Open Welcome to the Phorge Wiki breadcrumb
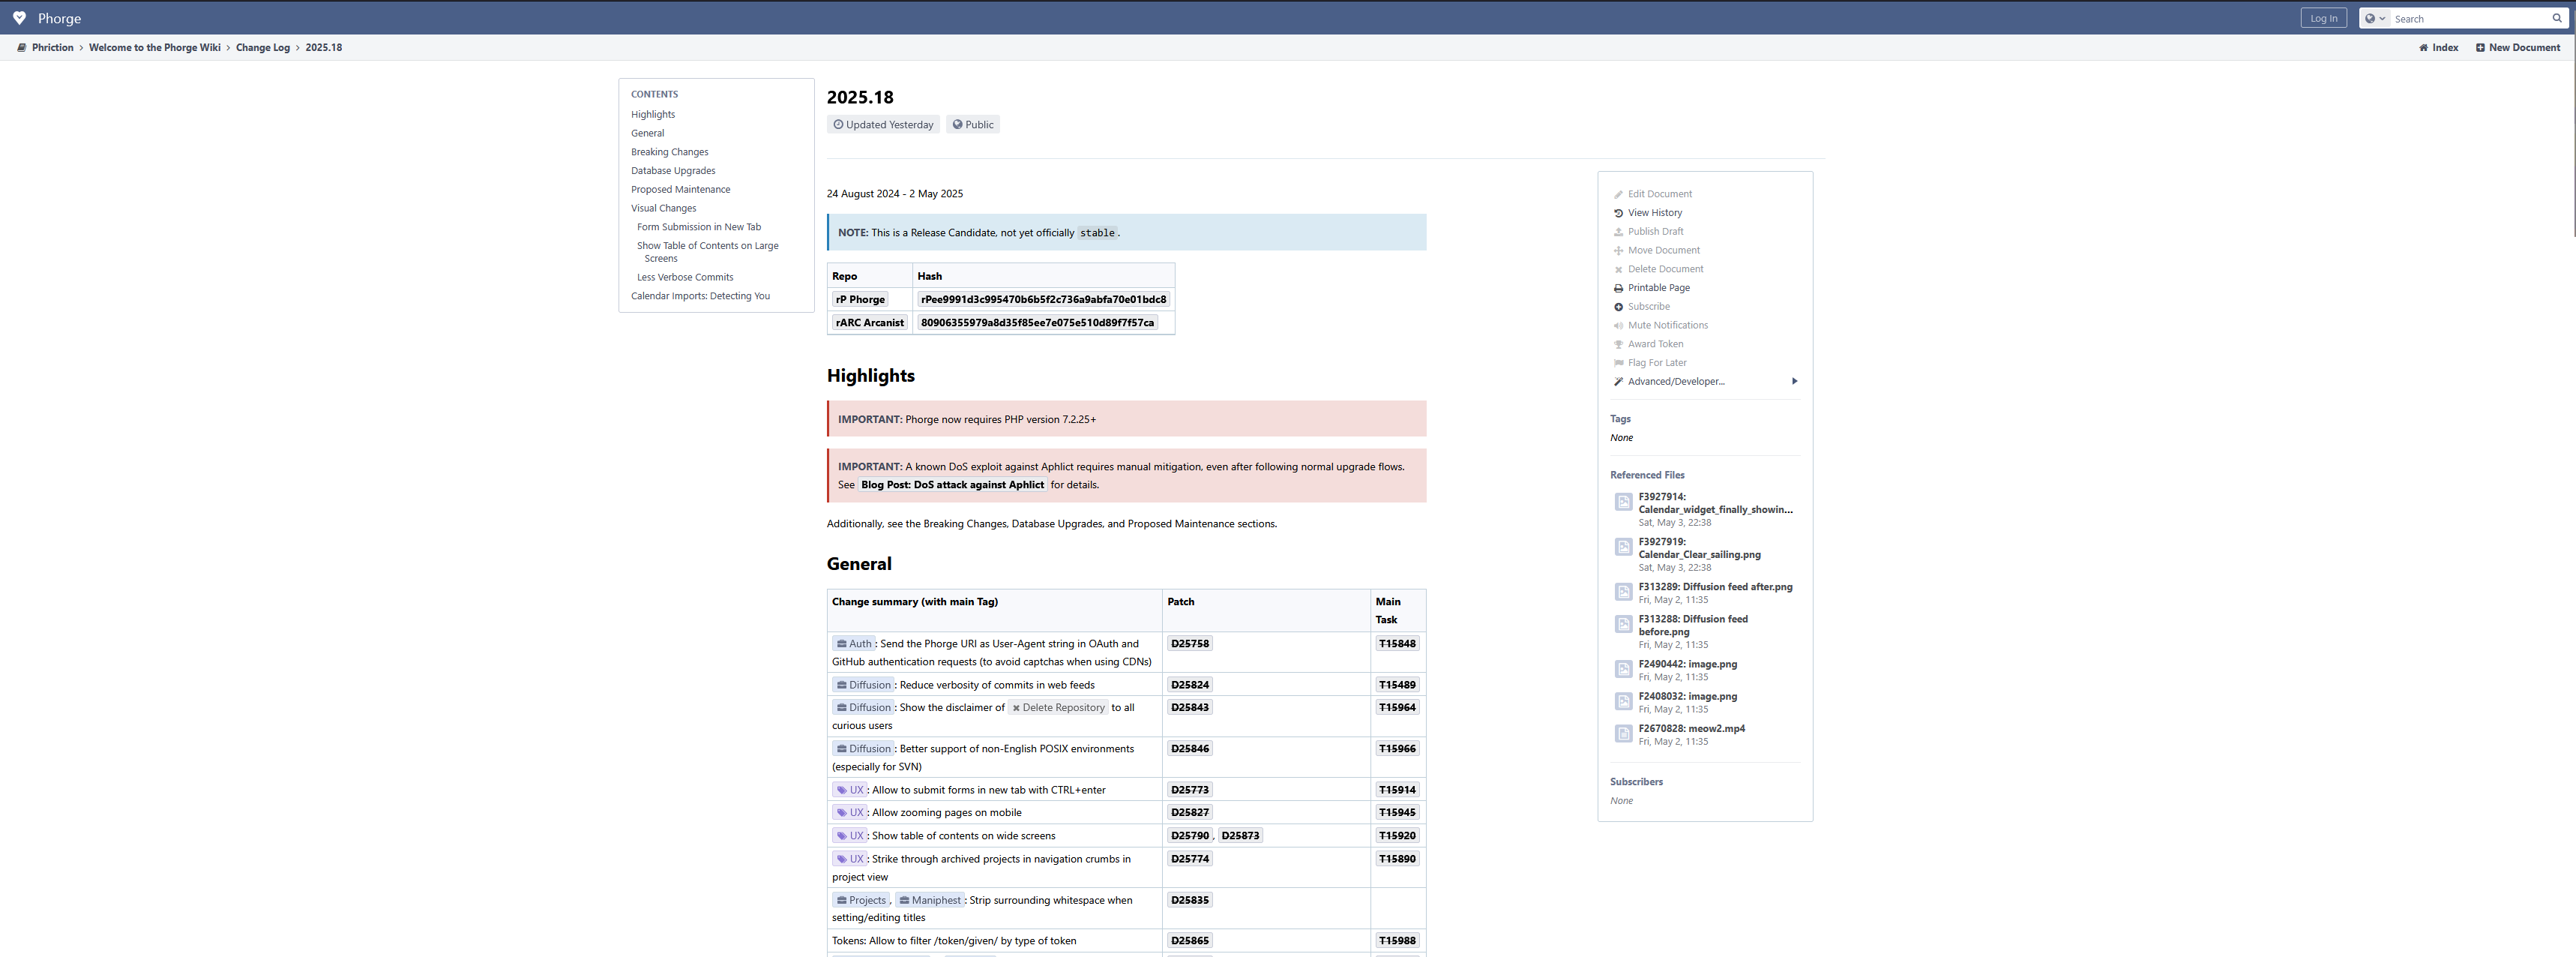Screen dimensions: 2576x957 [x=155, y=47]
